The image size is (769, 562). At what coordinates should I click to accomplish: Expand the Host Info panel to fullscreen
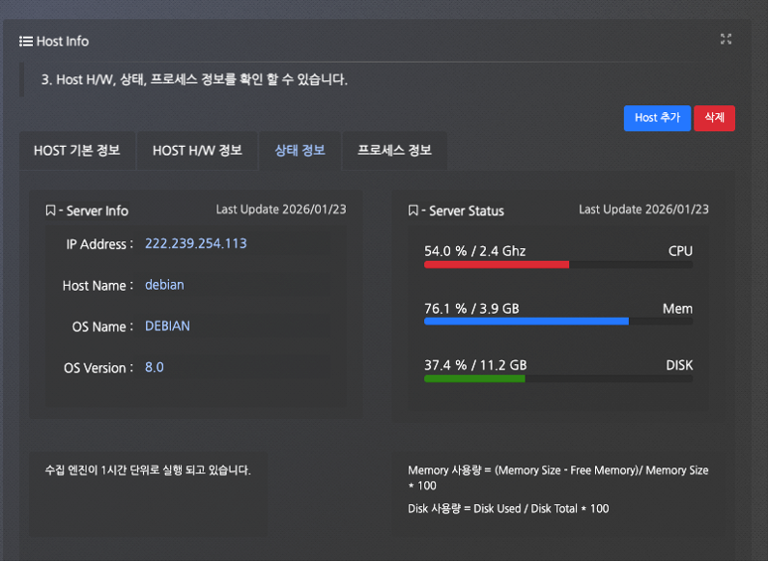tap(726, 40)
